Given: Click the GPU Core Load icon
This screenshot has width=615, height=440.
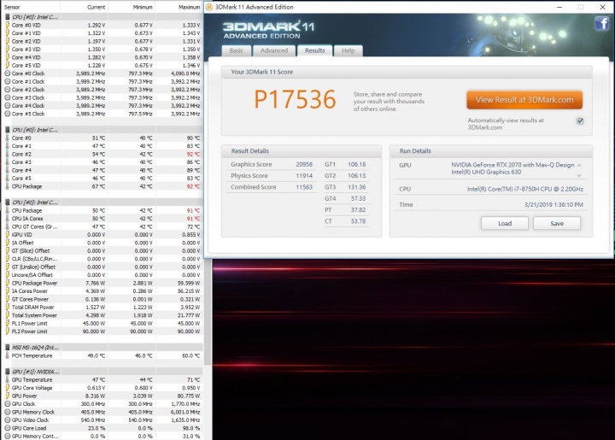Looking at the screenshot, I should coord(7,428).
